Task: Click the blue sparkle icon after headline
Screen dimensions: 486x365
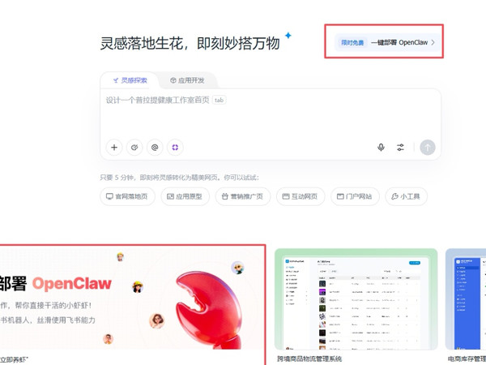Action: 288,36
